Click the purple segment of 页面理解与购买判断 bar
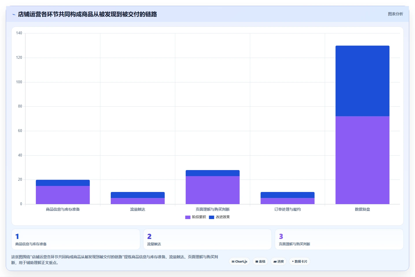 click(213, 190)
